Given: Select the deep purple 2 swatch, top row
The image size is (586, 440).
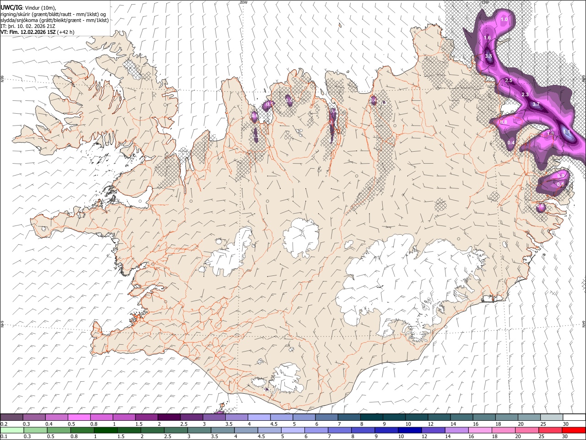Looking at the screenshot, I should 169,418.
